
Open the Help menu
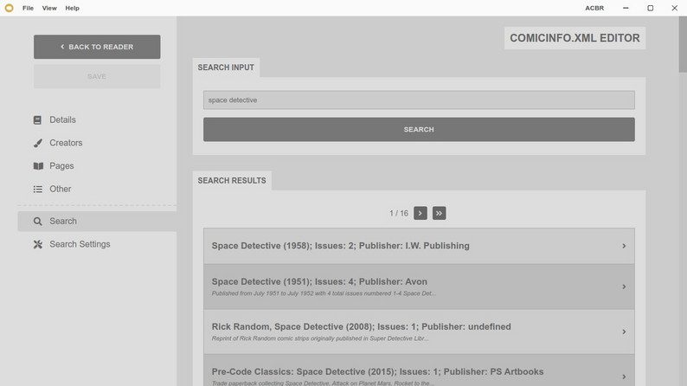click(x=73, y=8)
